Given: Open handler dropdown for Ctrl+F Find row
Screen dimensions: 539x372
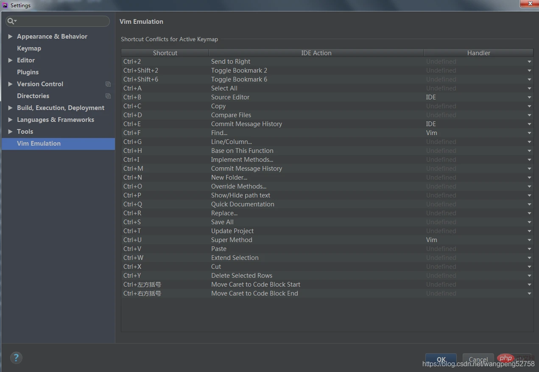Looking at the screenshot, I should pos(529,133).
